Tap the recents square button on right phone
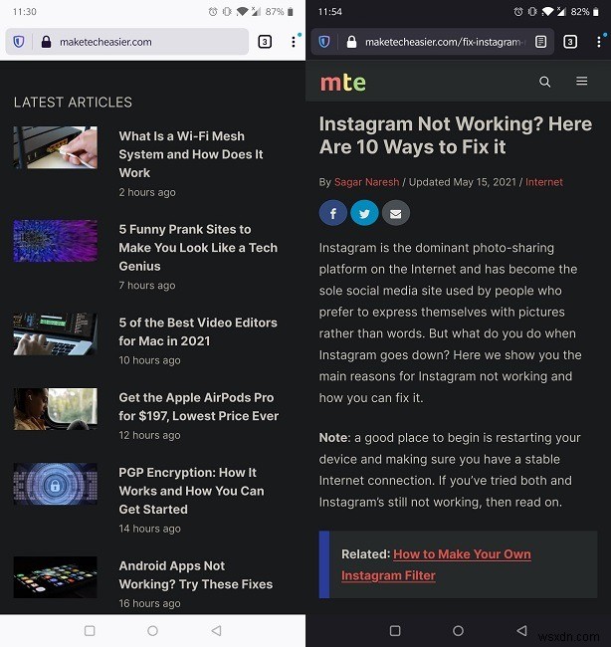The height and width of the screenshot is (647, 611). (395, 630)
